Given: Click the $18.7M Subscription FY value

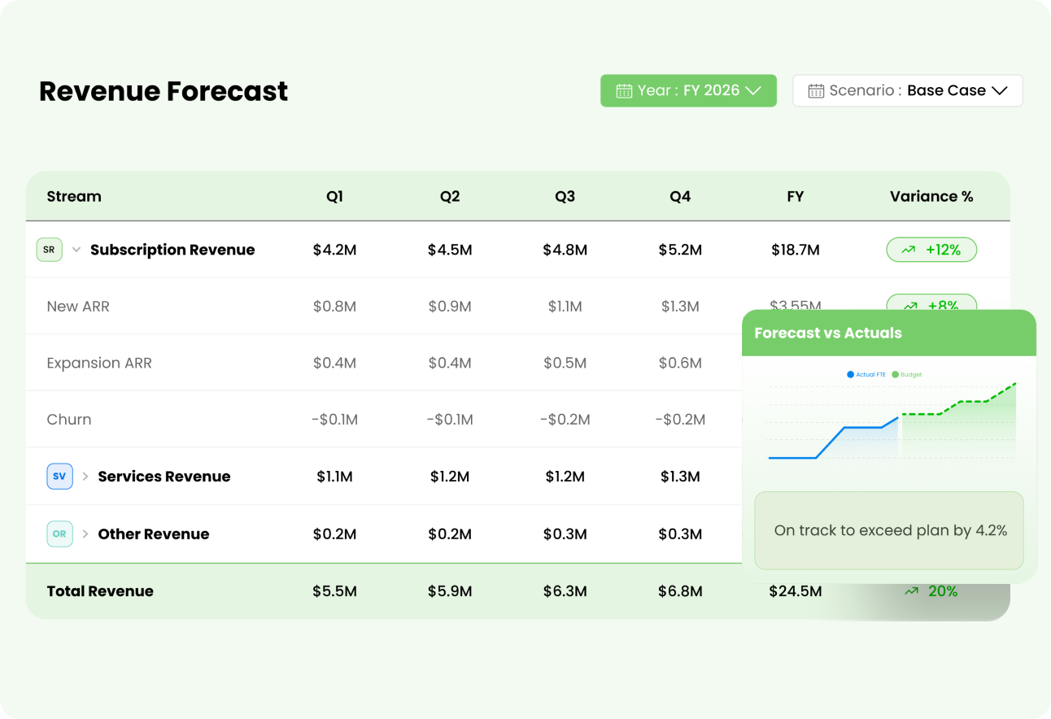Looking at the screenshot, I should point(796,250).
